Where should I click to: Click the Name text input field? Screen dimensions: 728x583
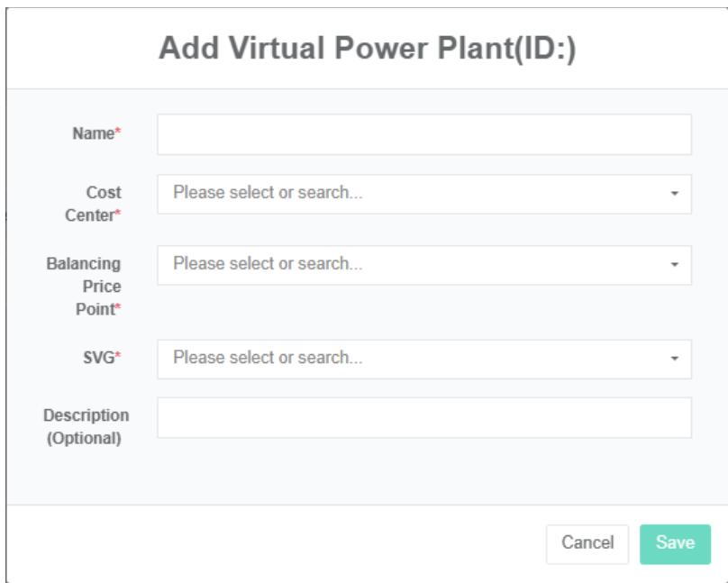click(x=423, y=134)
